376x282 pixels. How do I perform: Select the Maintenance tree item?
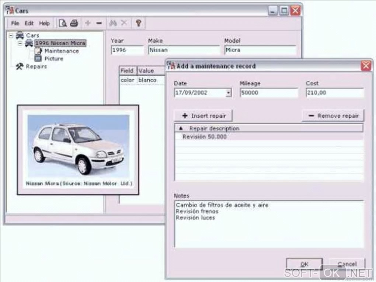click(x=62, y=51)
